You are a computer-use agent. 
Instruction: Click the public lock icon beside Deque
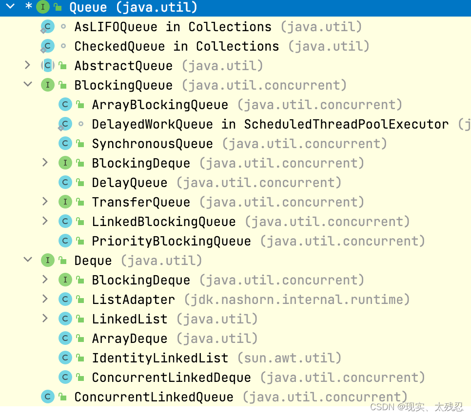62,260
